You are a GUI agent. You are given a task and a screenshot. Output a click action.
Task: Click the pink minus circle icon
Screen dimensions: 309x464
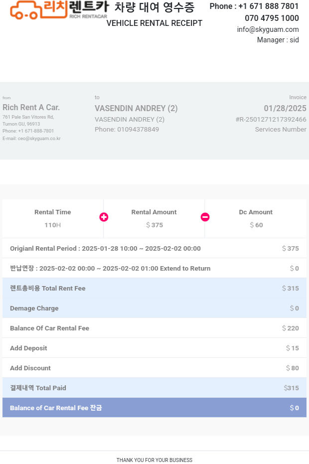(x=205, y=217)
